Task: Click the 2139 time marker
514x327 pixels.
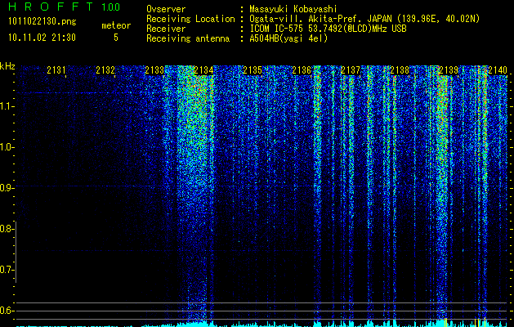Action: click(449, 70)
